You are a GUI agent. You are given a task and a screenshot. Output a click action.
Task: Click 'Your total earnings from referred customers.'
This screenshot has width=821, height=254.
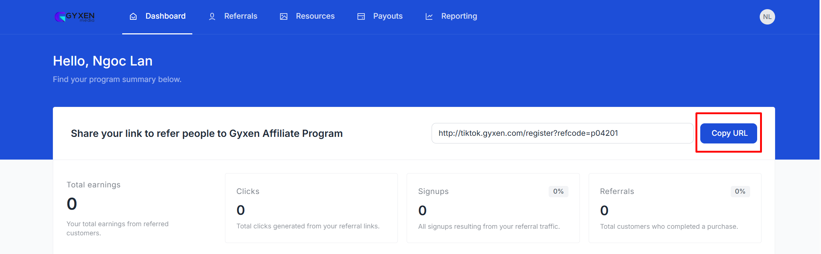pos(117,228)
